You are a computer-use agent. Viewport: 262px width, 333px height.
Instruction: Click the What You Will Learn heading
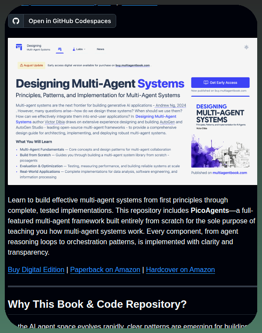[34, 141]
